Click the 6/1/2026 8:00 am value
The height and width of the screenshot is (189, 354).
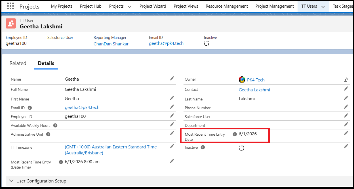point(82,162)
